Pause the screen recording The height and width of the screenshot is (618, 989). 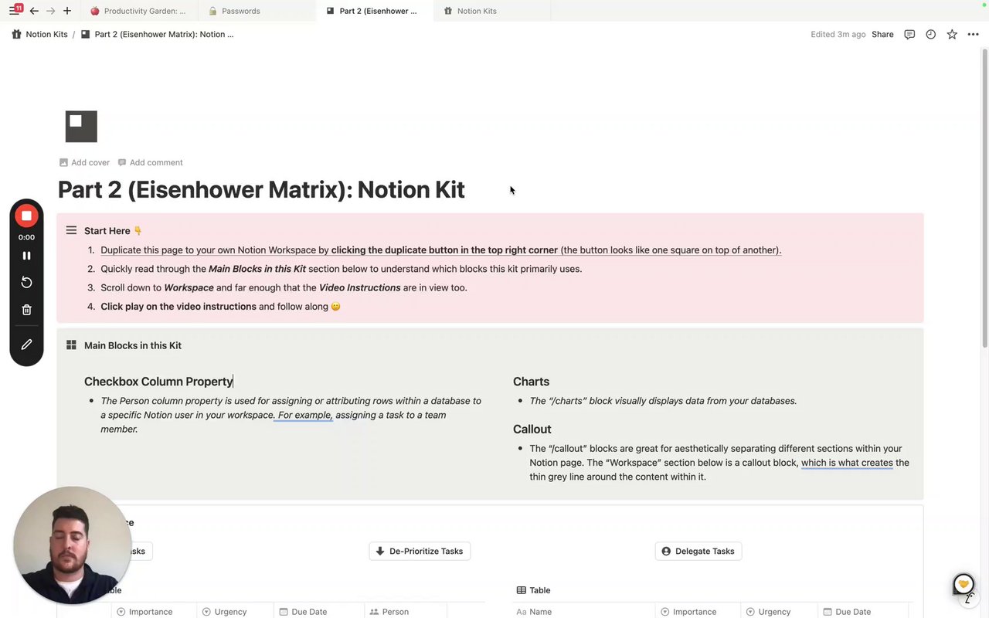click(26, 256)
